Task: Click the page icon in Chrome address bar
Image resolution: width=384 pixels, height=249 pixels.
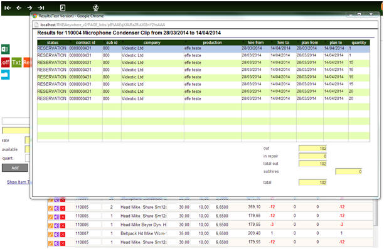Action: click(x=36, y=24)
